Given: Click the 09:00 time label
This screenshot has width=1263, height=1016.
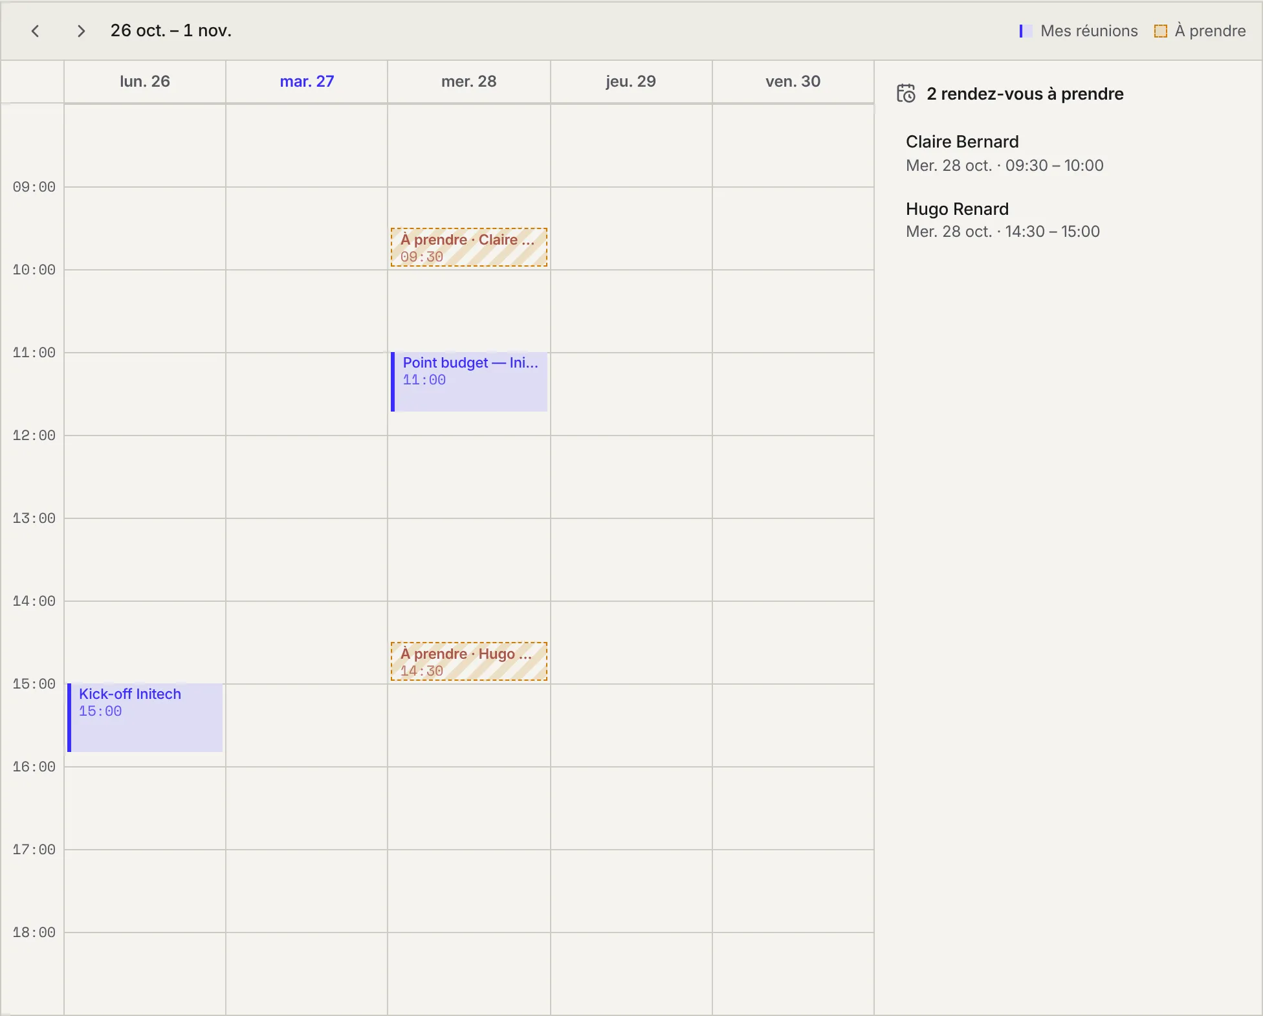Looking at the screenshot, I should pyautogui.click(x=34, y=187).
